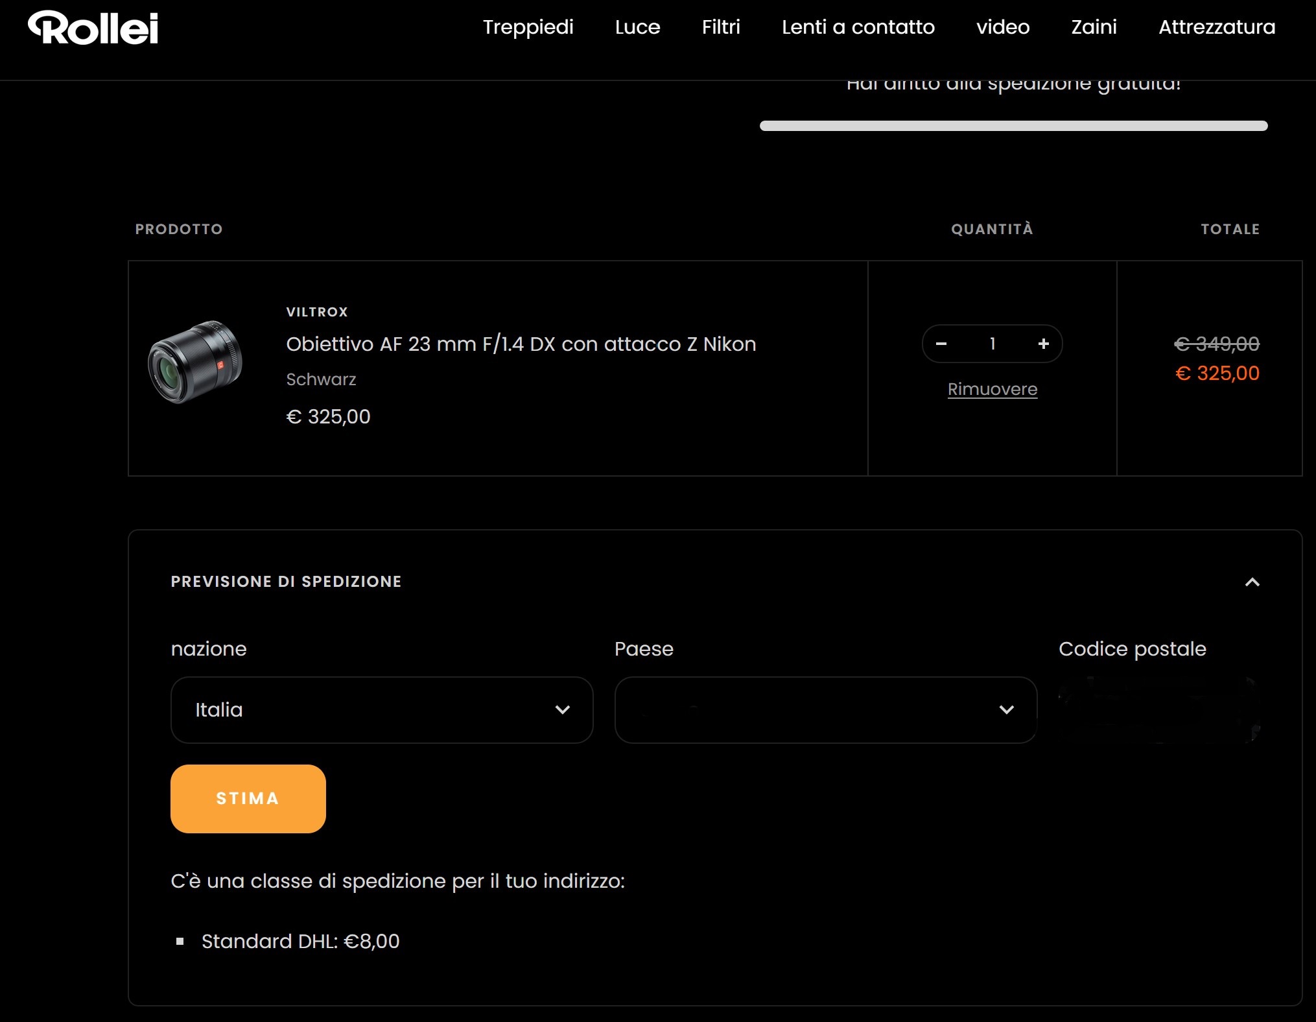This screenshot has width=1316, height=1022.
Task: Open the Viltrox lens product thumbnail
Action: click(x=195, y=362)
